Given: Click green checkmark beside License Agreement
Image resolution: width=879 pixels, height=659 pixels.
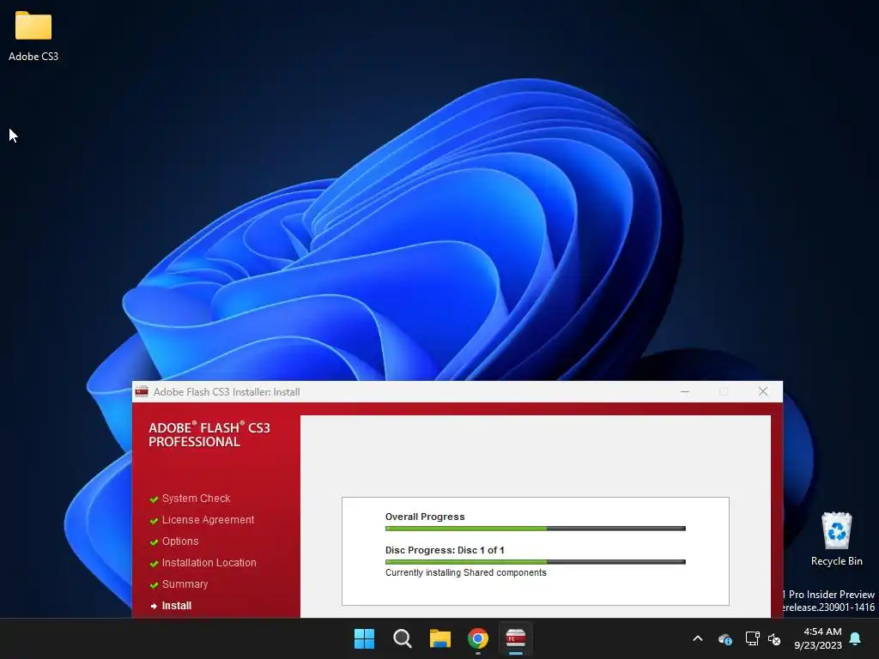Looking at the screenshot, I should point(154,521).
